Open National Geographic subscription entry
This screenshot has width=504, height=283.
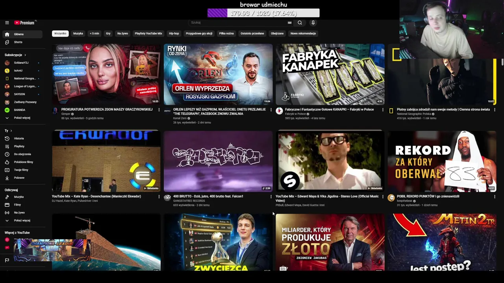tap(23, 79)
